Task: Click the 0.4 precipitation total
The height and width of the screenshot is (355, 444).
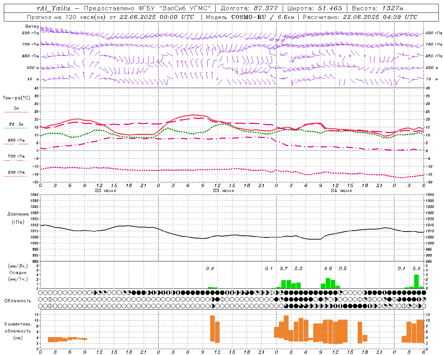Action: coord(210,269)
